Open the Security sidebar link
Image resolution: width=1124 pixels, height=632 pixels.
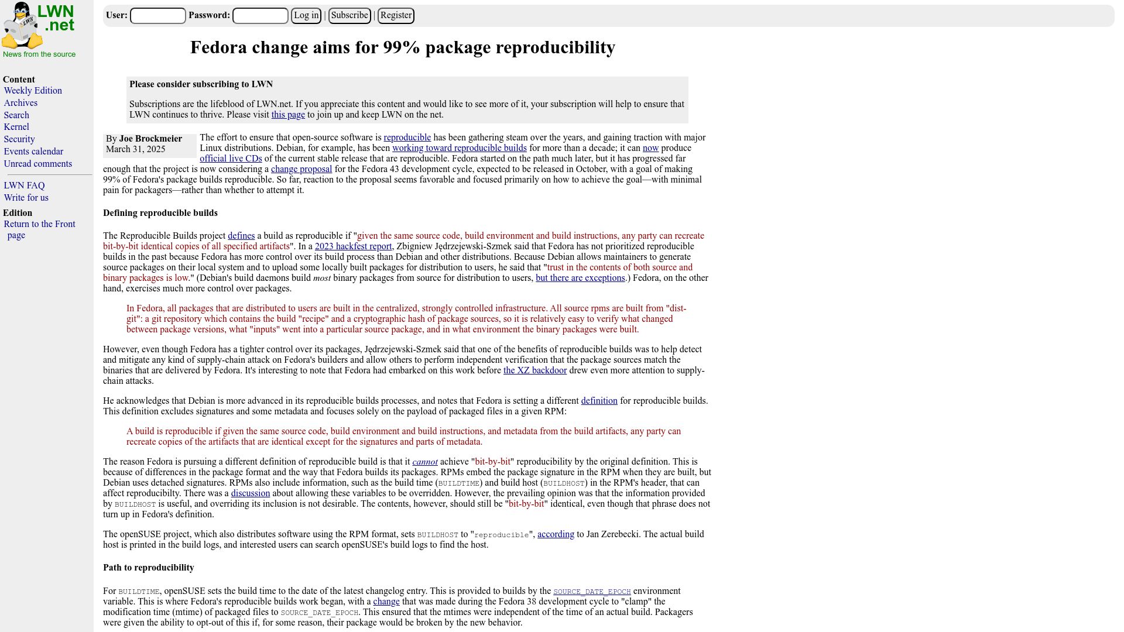click(x=19, y=139)
